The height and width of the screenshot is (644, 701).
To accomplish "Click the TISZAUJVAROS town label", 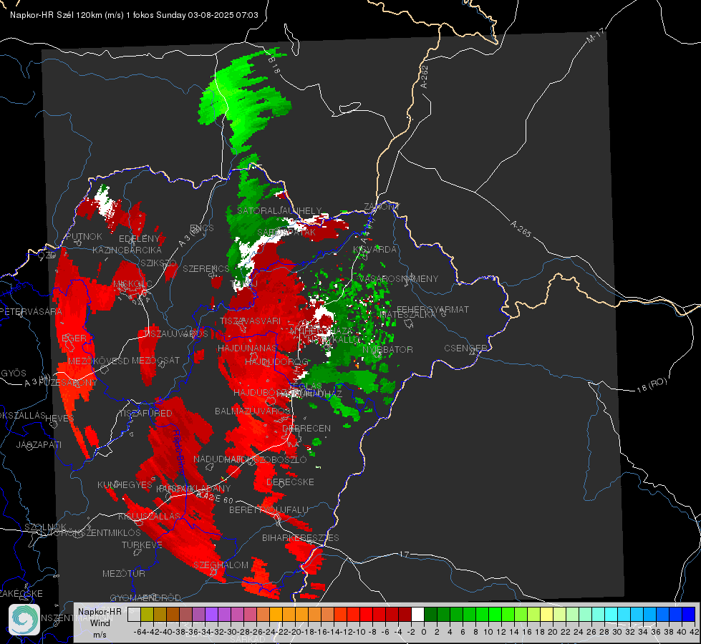I will (176, 334).
